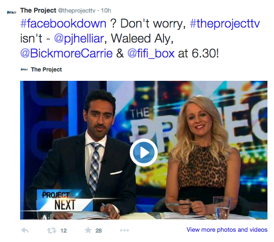Visit the @BickmoreCarrie profile mention
The height and width of the screenshot is (242, 274).
pyautogui.click(x=67, y=53)
